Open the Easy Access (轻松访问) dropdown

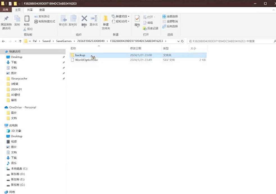[121, 21]
